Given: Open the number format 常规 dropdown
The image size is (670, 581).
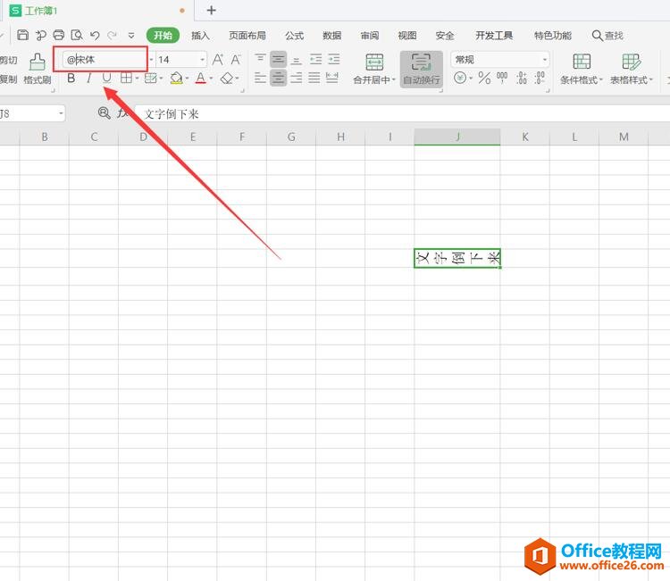Looking at the screenshot, I should coord(545,59).
